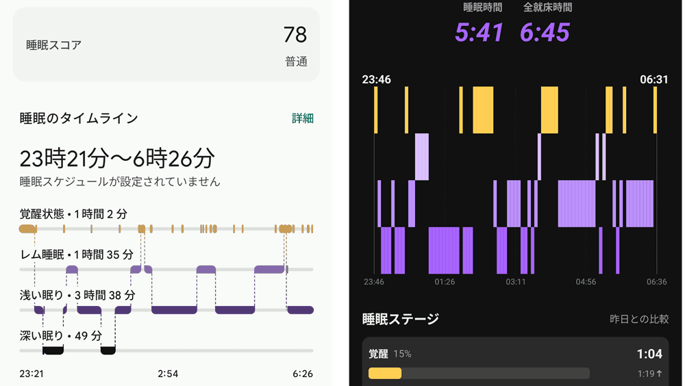Click the 23時21分〜6時26分 time range
Viewport: 685px width, 386px height.
point(117,159)
